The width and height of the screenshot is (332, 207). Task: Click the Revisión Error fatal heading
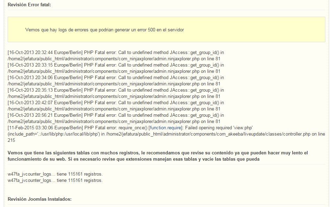(x=29, y=5)
